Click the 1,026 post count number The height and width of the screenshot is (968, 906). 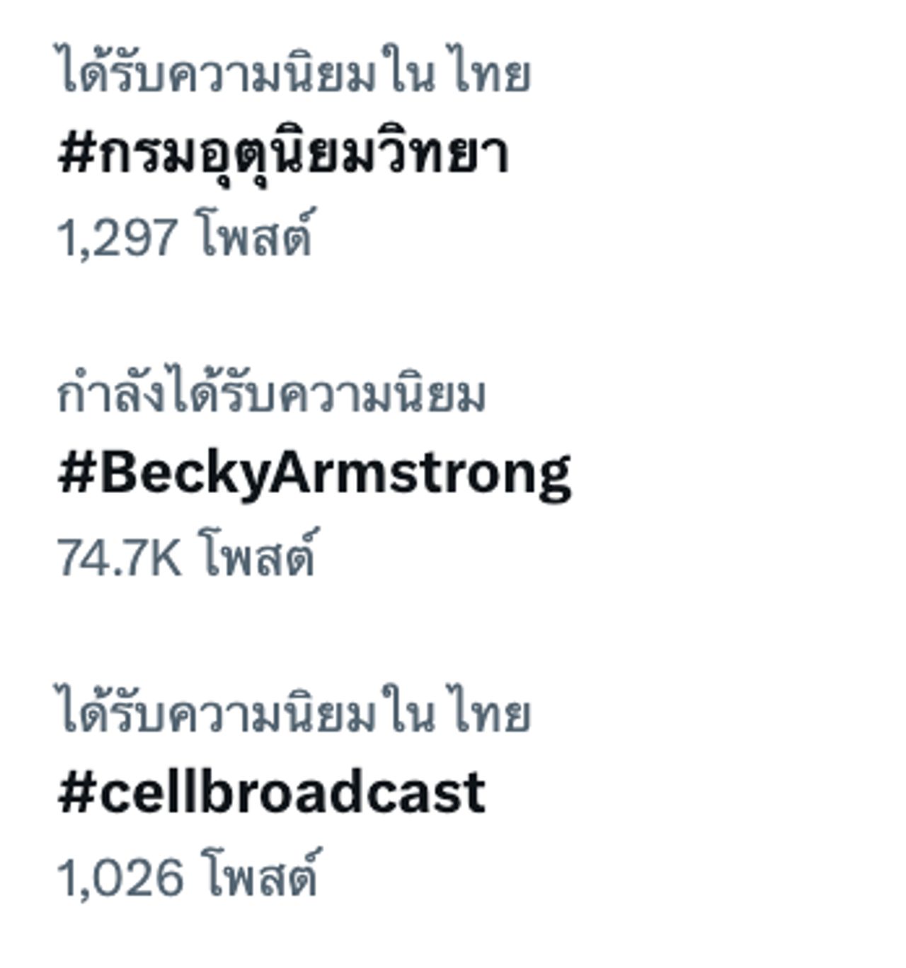click(x=120, y=878)
